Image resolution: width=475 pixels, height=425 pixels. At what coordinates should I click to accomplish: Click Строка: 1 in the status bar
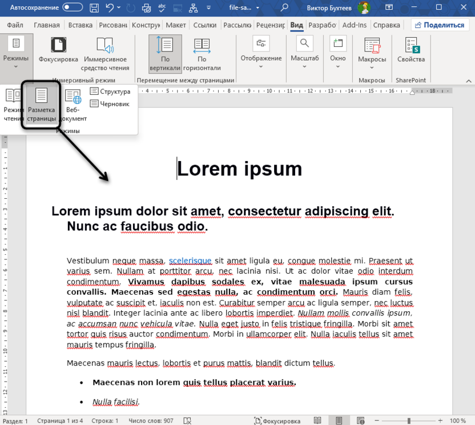(105, 421)
